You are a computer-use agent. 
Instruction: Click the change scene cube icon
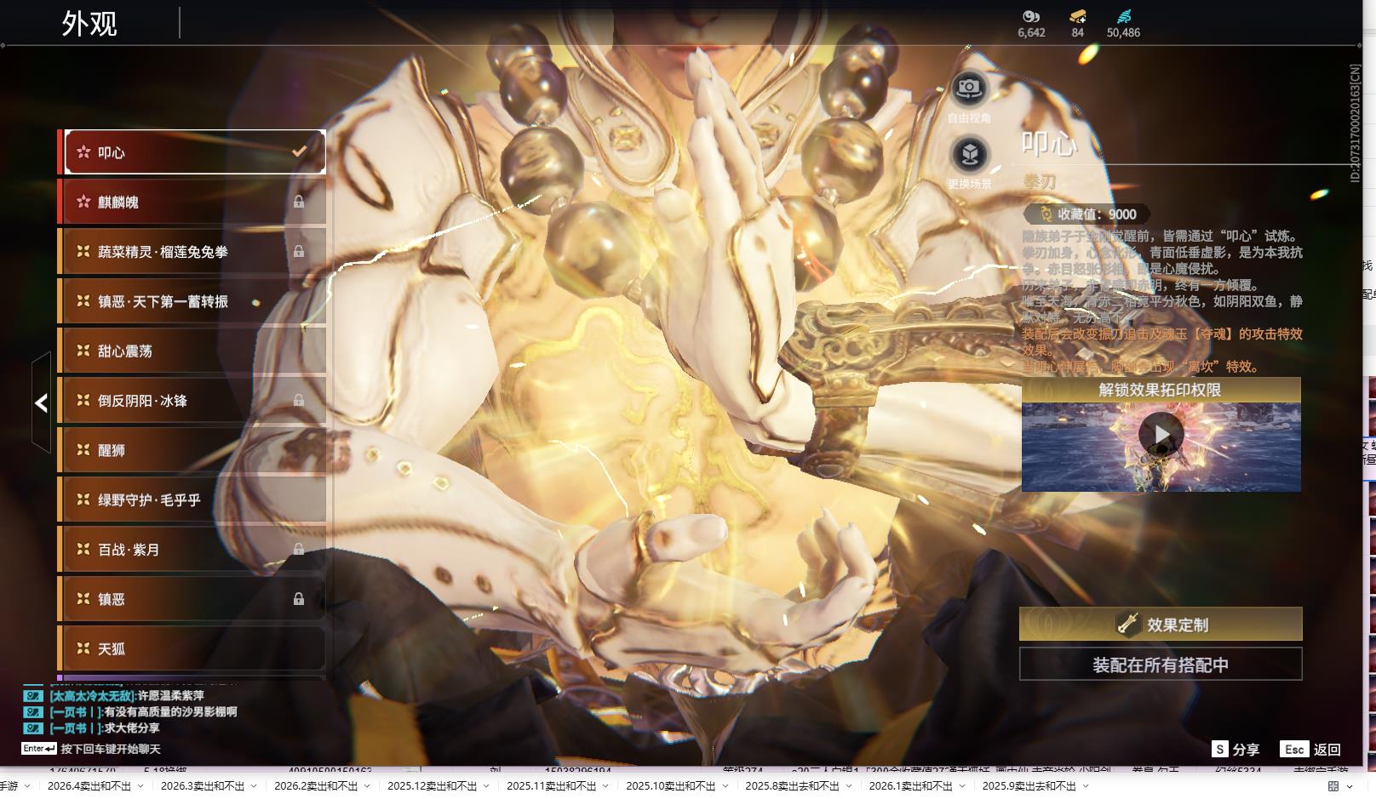[x=969, y=154]
